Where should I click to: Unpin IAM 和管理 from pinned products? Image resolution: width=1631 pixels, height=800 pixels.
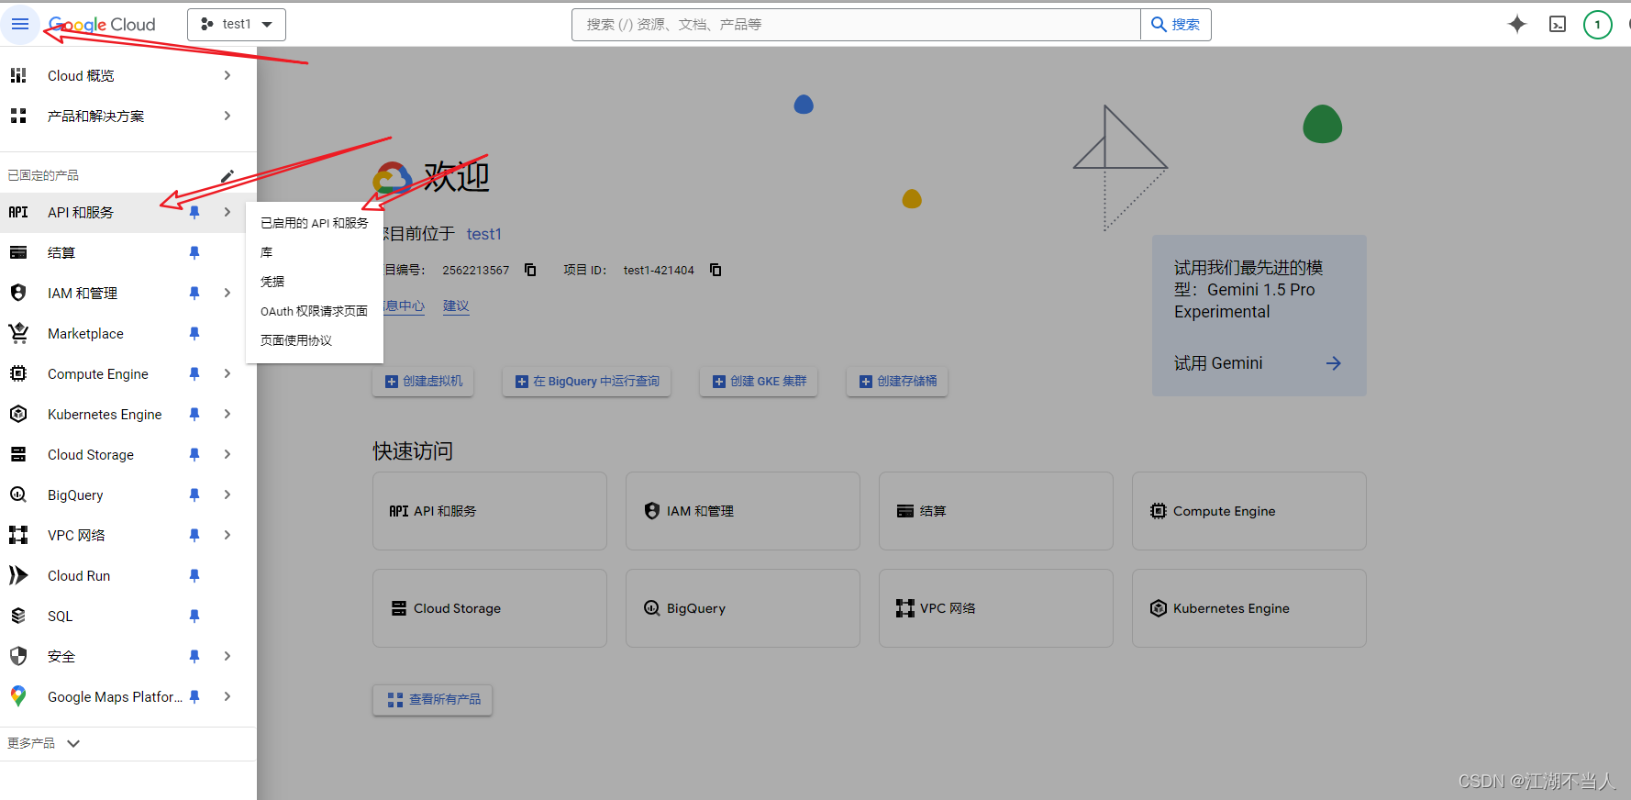[194, 293]
